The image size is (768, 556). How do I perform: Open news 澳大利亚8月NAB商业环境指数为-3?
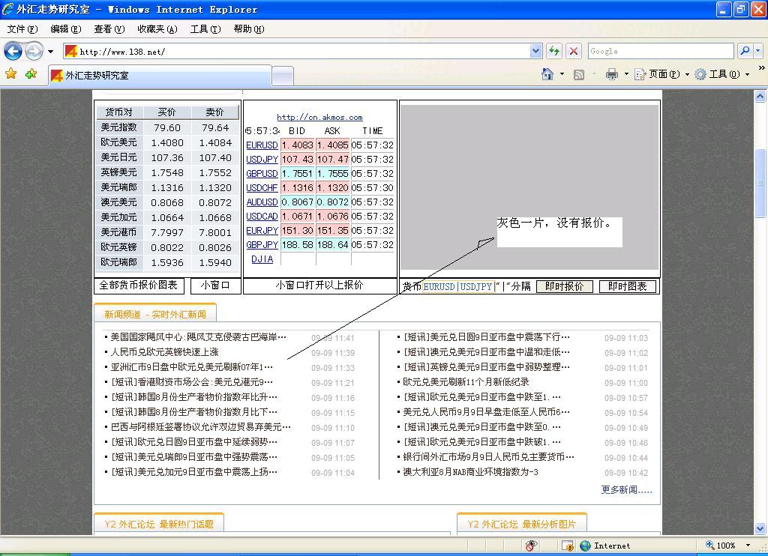(x=471, y=472)
